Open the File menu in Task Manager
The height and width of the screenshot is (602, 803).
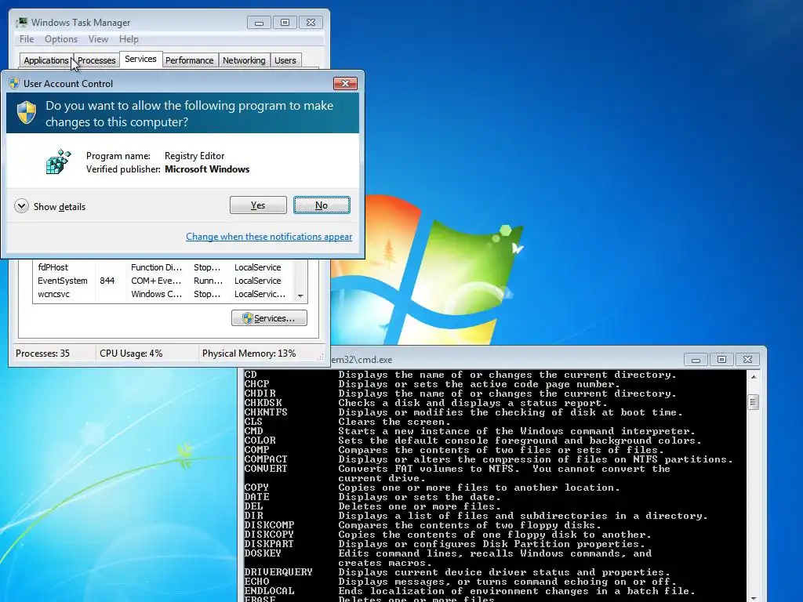27,39
